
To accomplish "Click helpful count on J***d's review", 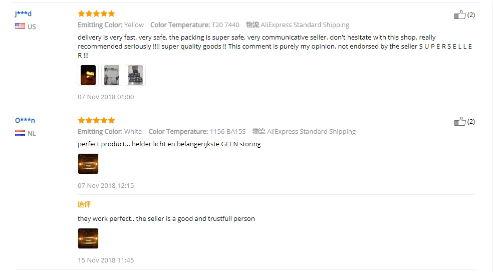I will 470,15.
